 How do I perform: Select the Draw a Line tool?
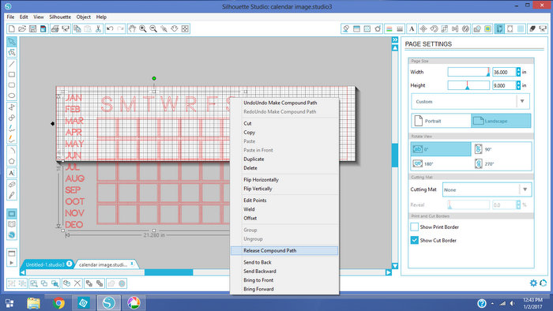click(x=12, y=64)
